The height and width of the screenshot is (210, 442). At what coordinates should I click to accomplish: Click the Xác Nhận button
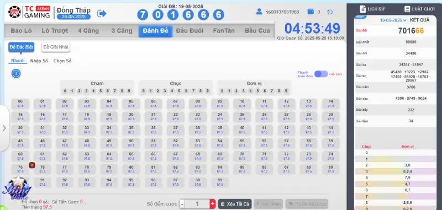point(269,204)
